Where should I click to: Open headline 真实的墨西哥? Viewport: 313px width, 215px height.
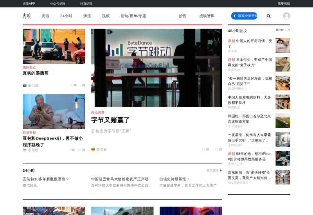click(36, 73)
